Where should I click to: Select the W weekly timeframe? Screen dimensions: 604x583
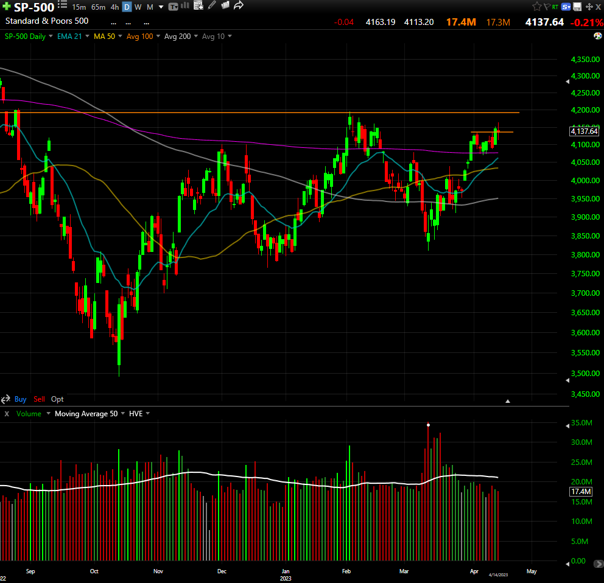[138, 7]
